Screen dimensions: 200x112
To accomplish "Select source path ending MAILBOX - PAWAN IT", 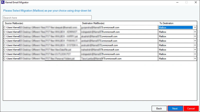I will coord(42,41).
